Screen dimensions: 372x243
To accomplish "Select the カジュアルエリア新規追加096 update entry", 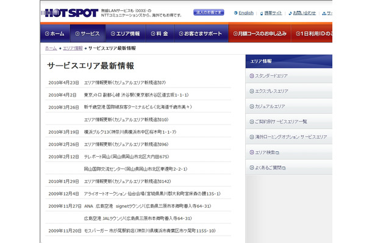I will pyautogui.click(x=126, y=144).
